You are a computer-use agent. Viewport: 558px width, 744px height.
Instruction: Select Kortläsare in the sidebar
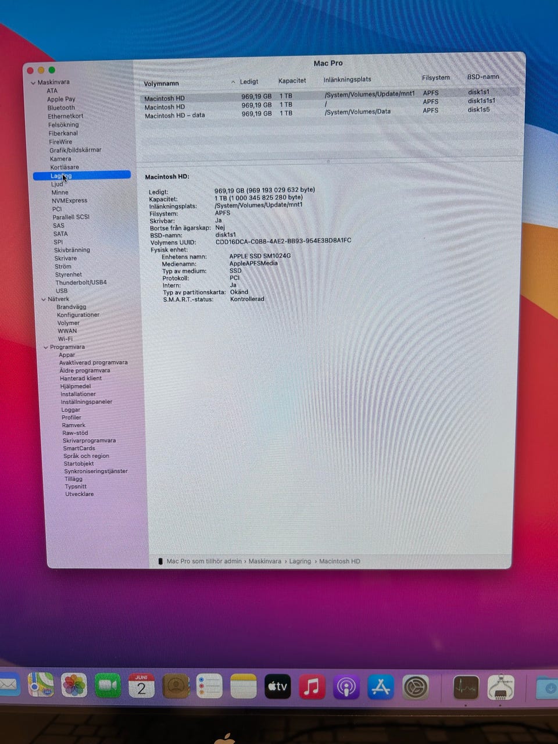[65, 167]
